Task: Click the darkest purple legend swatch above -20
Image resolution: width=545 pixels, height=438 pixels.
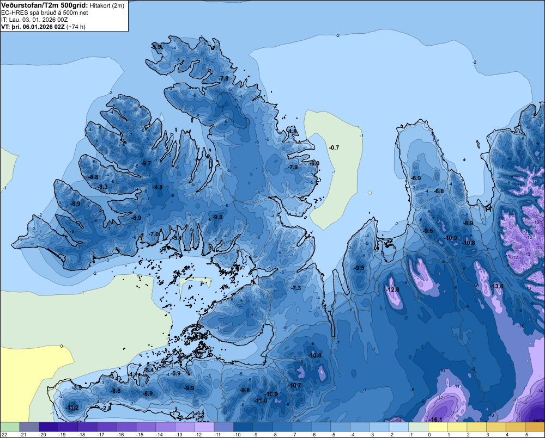Action: 49,427
